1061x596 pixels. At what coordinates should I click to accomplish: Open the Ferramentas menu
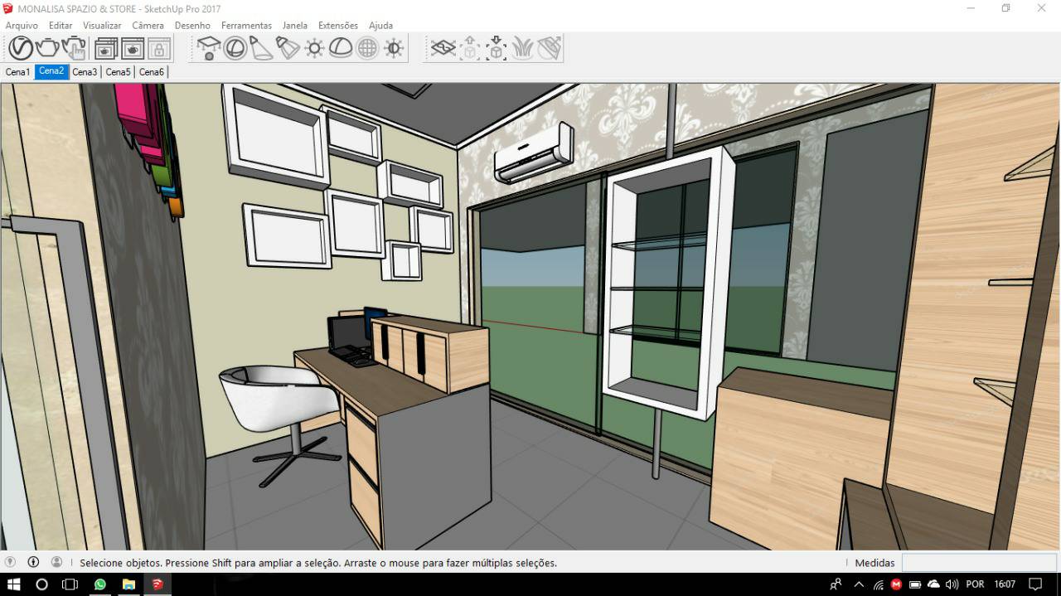[246, 26]
